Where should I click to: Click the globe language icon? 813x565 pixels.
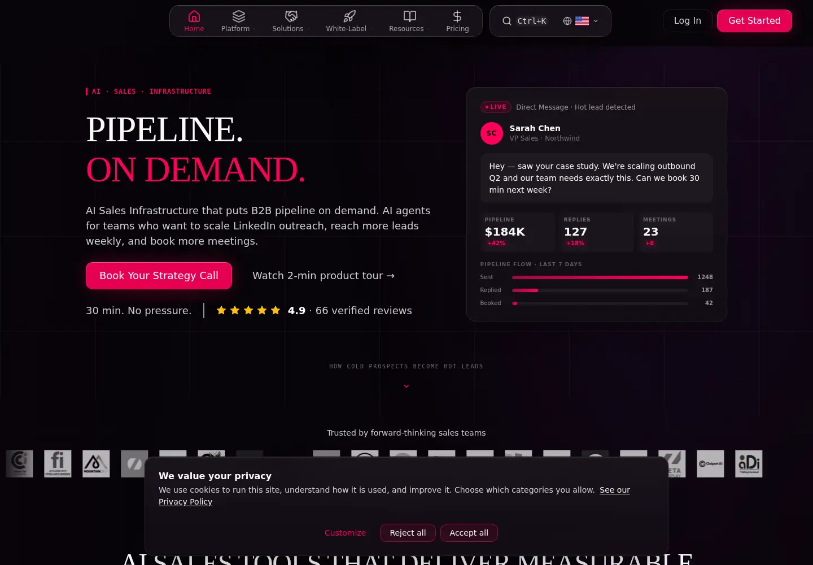567,21
